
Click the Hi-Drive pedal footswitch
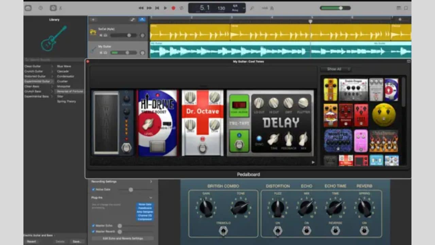(157, 147)
